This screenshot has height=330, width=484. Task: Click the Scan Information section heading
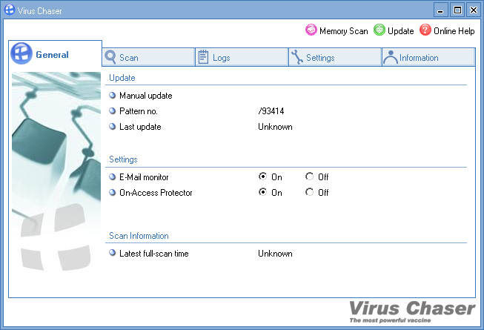click(139, 236)
